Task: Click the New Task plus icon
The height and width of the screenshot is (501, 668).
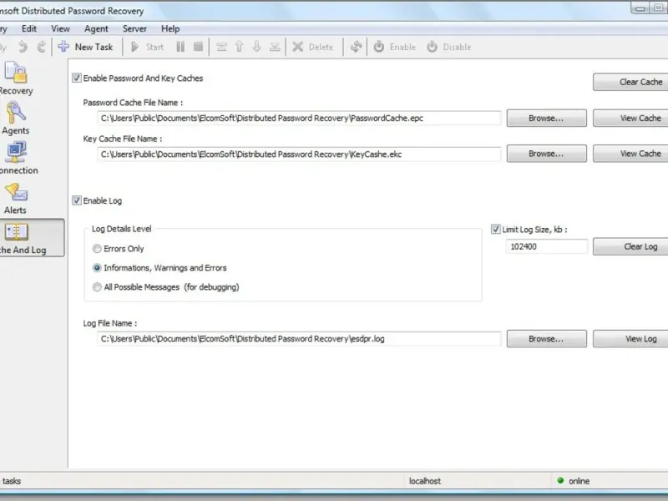Action: point(63,47)
